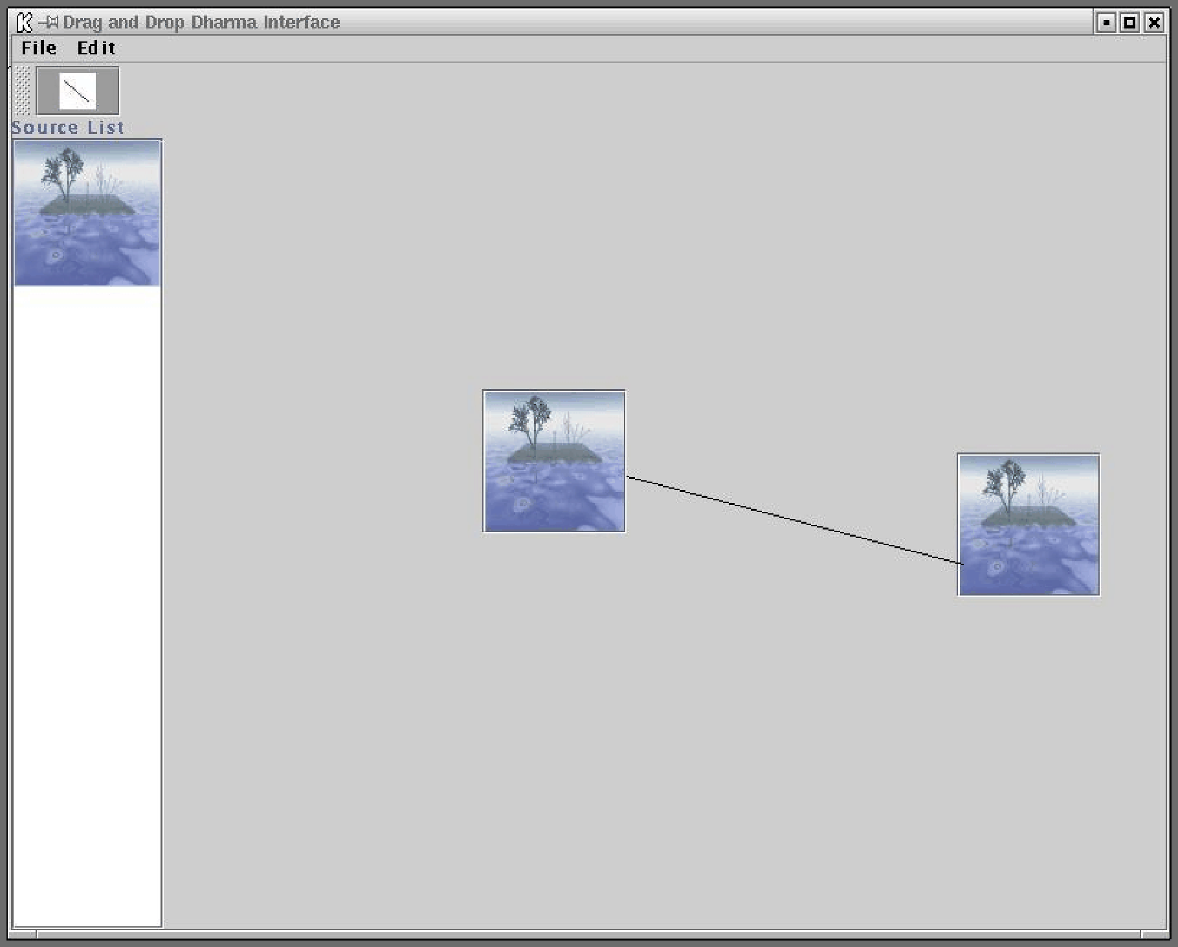1178x947 pixels.
Task: Select the center island node on canvas
Action: click(554, 461)
